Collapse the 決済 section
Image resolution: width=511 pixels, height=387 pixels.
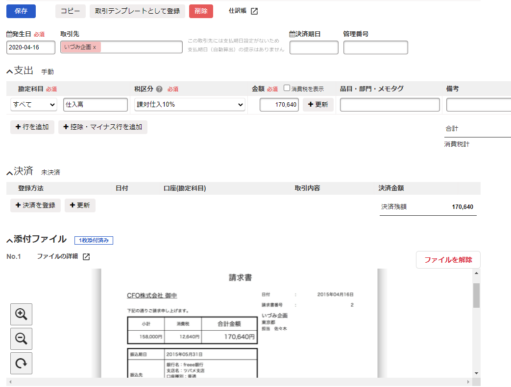click(9, 172)
